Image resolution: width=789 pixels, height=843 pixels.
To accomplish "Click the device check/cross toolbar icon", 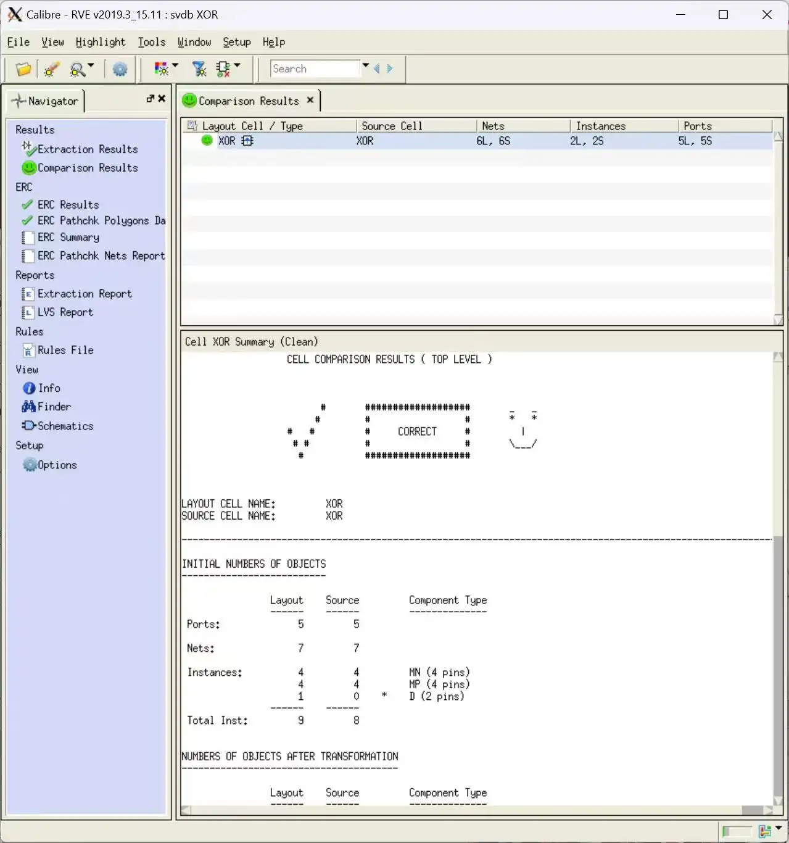I will [223, 69].
